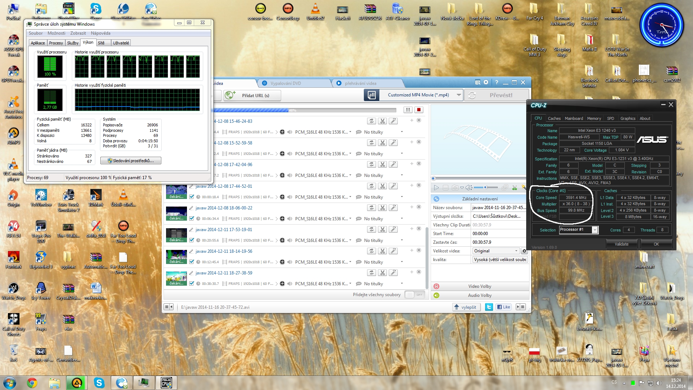
Task: Click the green scissors clip icon under preview
Action: coord(514,188)
